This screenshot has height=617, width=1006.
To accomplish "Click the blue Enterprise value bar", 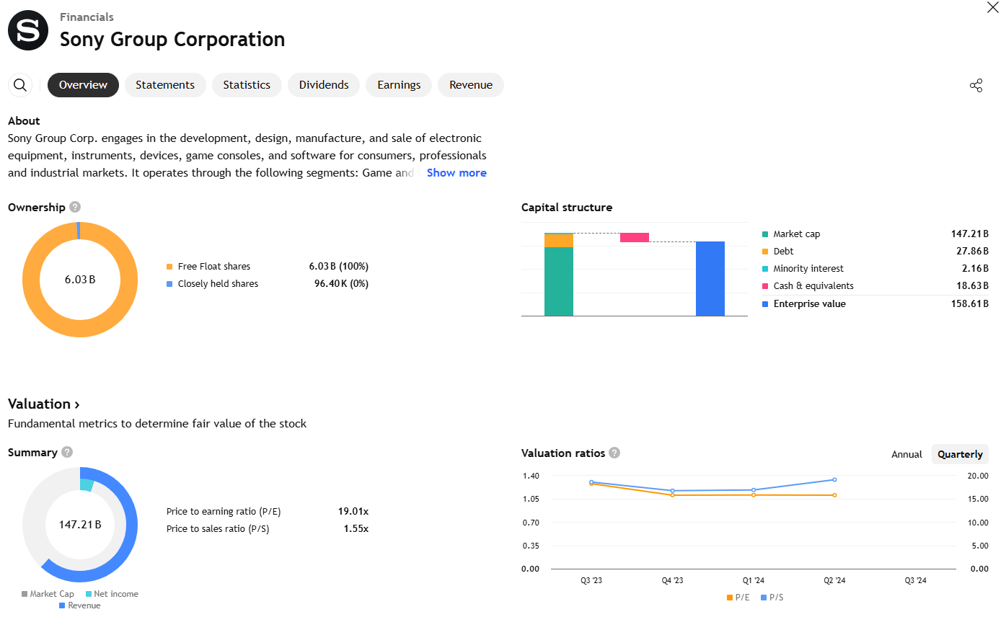I will click(710, 278).
